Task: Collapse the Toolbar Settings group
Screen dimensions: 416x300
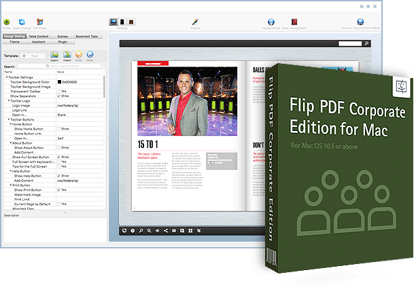Action: point(7,77)
